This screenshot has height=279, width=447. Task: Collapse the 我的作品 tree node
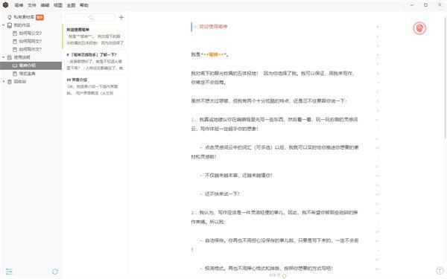tap(4, 25)
